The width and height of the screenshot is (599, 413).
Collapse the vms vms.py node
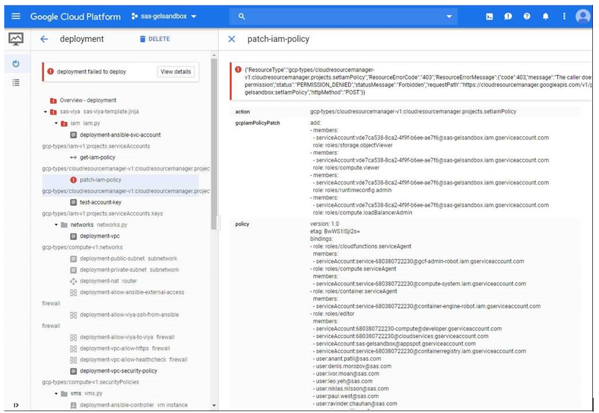pos(56,394)
